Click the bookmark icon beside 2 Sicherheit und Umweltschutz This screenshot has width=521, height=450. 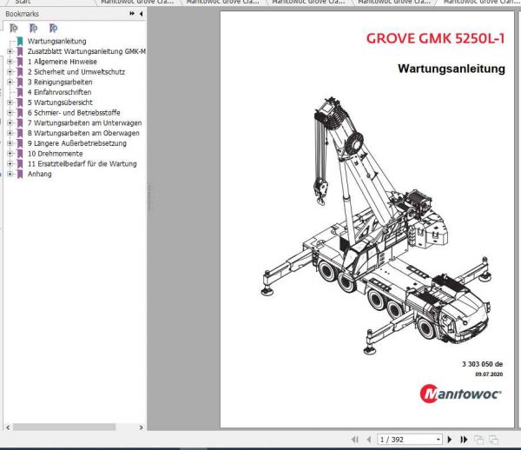coord(20,72)
